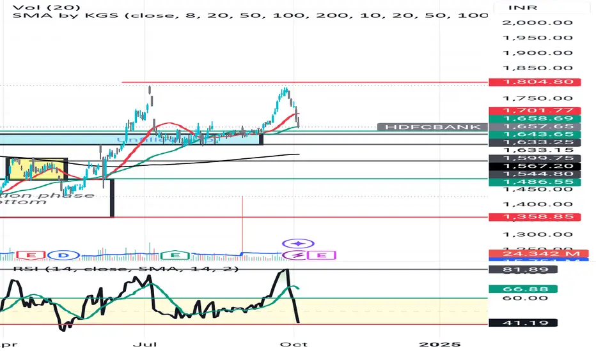This screenshot has height=351, width=596.
Task: Click the black 41.19 RSI value label
Action: (523, 323)
